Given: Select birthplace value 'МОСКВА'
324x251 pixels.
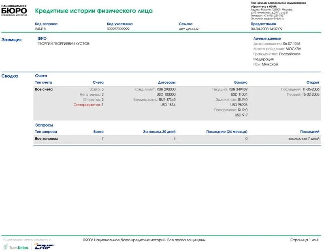Looking at the screenshot, I should pyautogui.click(x=293, y=49).
